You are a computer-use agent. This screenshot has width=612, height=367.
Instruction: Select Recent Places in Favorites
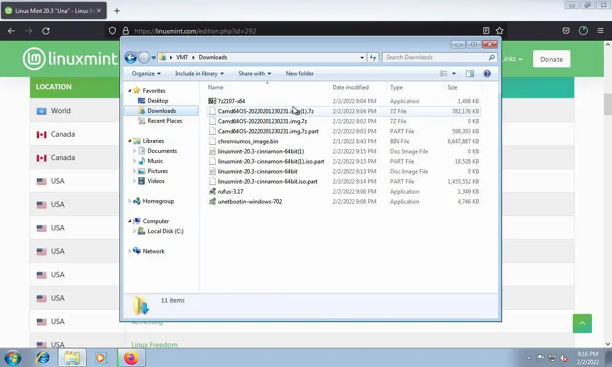coord(165,121)
